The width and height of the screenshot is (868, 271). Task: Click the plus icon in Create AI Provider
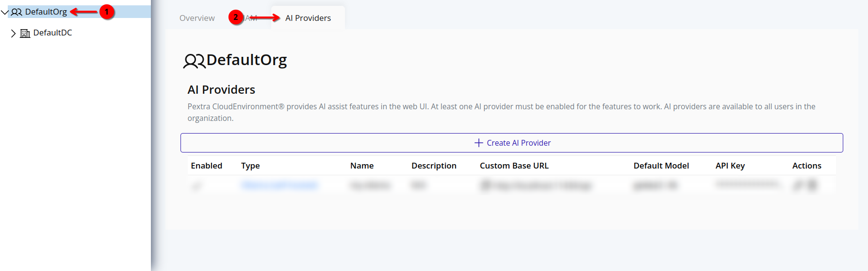pyautogui.click(x=478, y=143)
